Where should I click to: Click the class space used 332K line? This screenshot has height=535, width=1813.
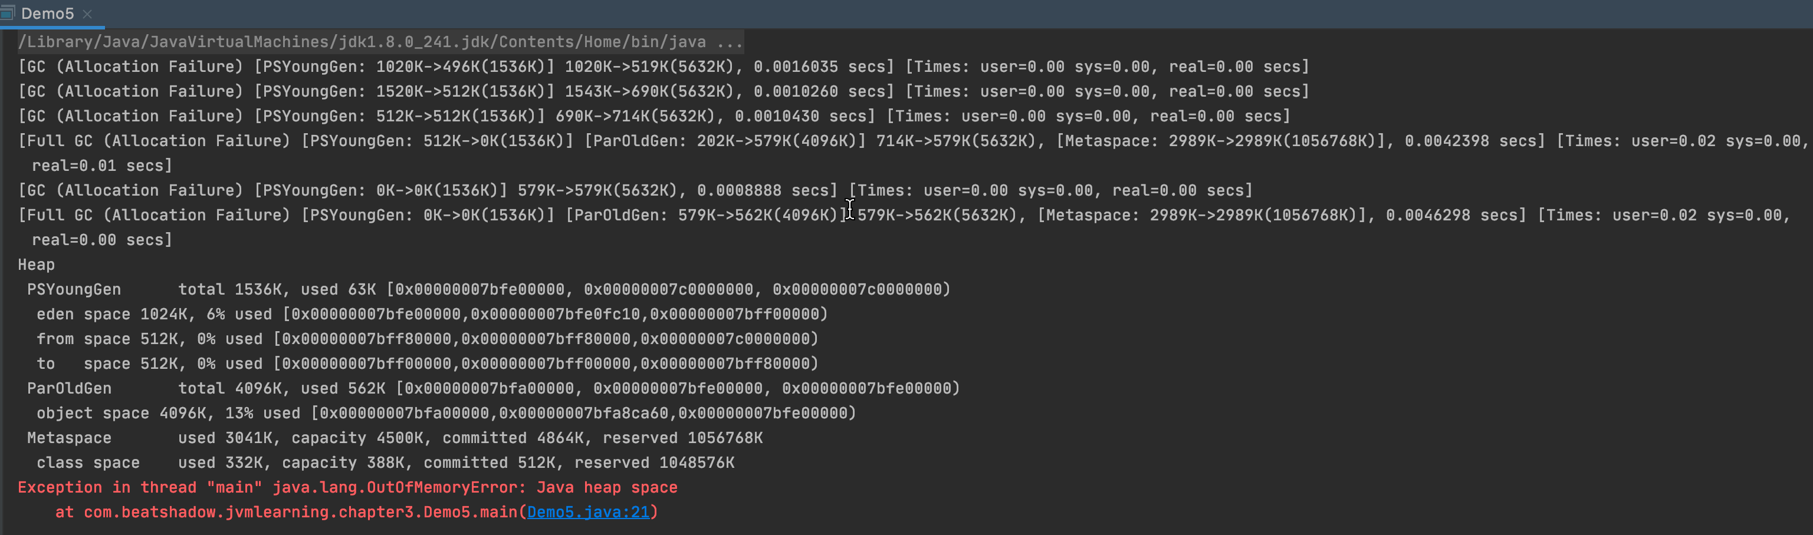pos(385,463)
